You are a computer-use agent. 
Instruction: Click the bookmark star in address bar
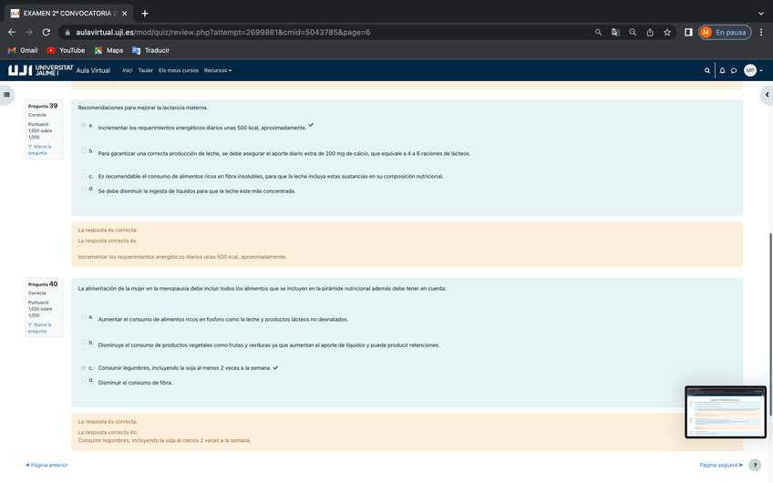[667, 32]
